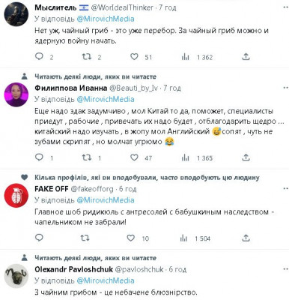View analytics showing 1 504 views
The width and height of the screenshot is (289, 300).
[x=183, y=238]
